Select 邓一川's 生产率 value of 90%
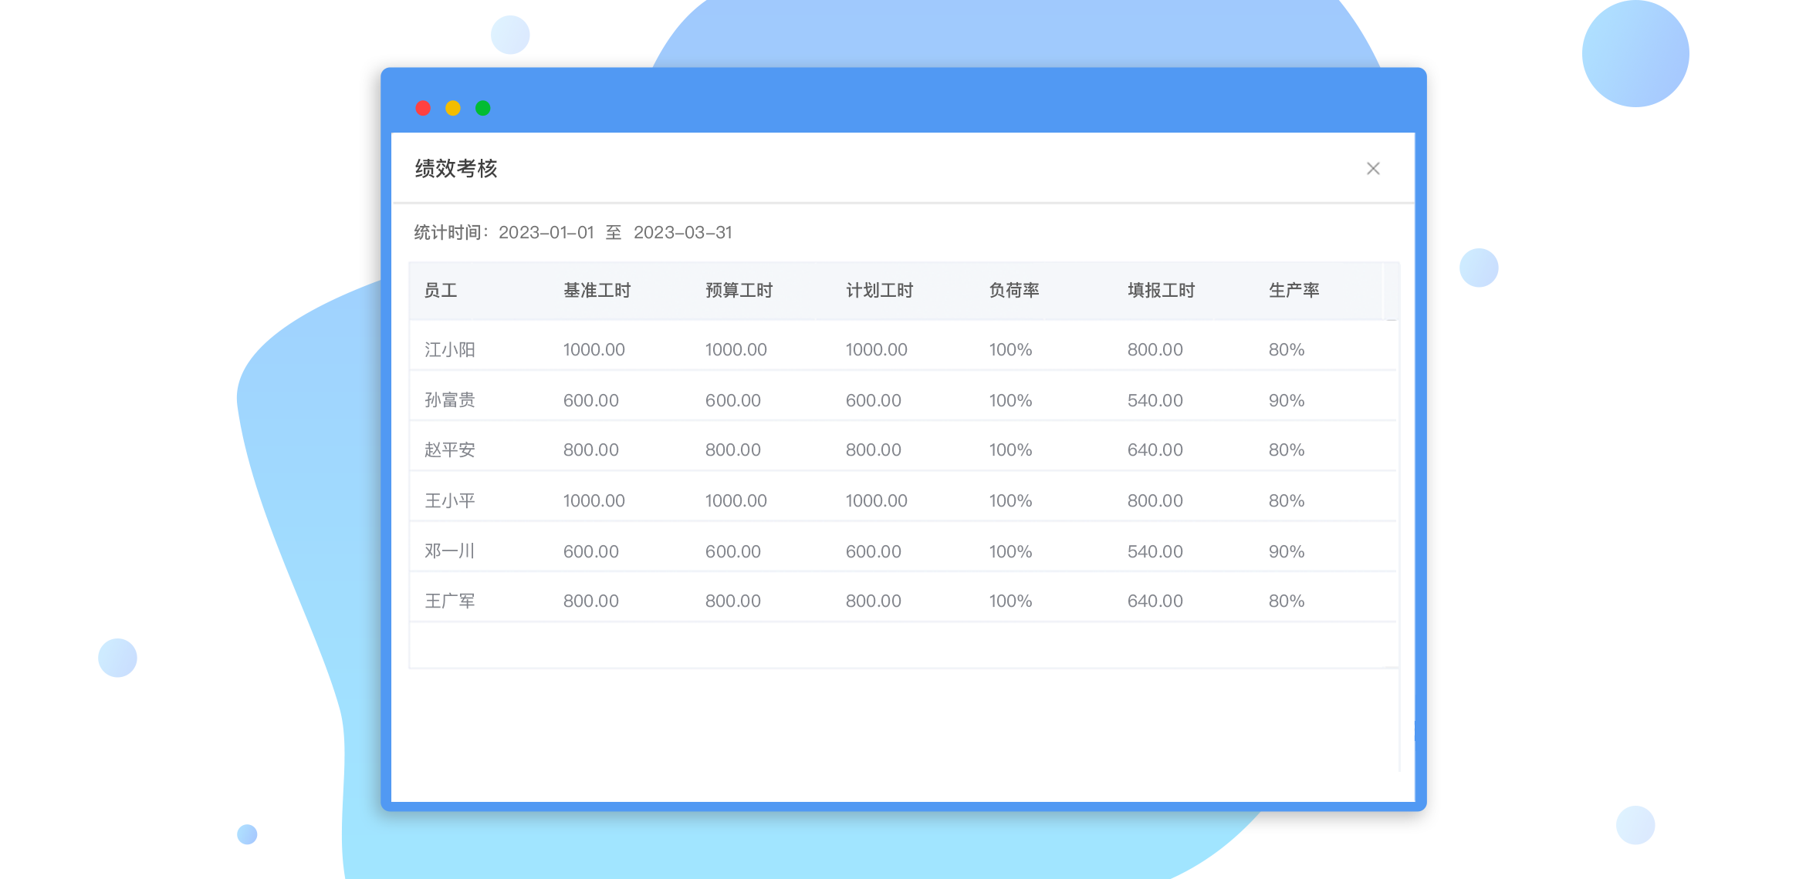This screenshot has width=1806, height=879. click(x=1287, y=551)
